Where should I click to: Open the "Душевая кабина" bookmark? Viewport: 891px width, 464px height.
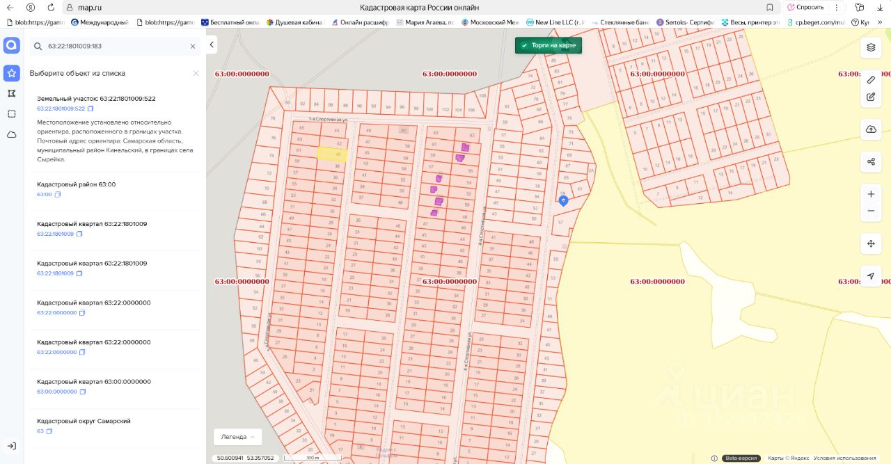pyautogui.click(x=295, y=22)
